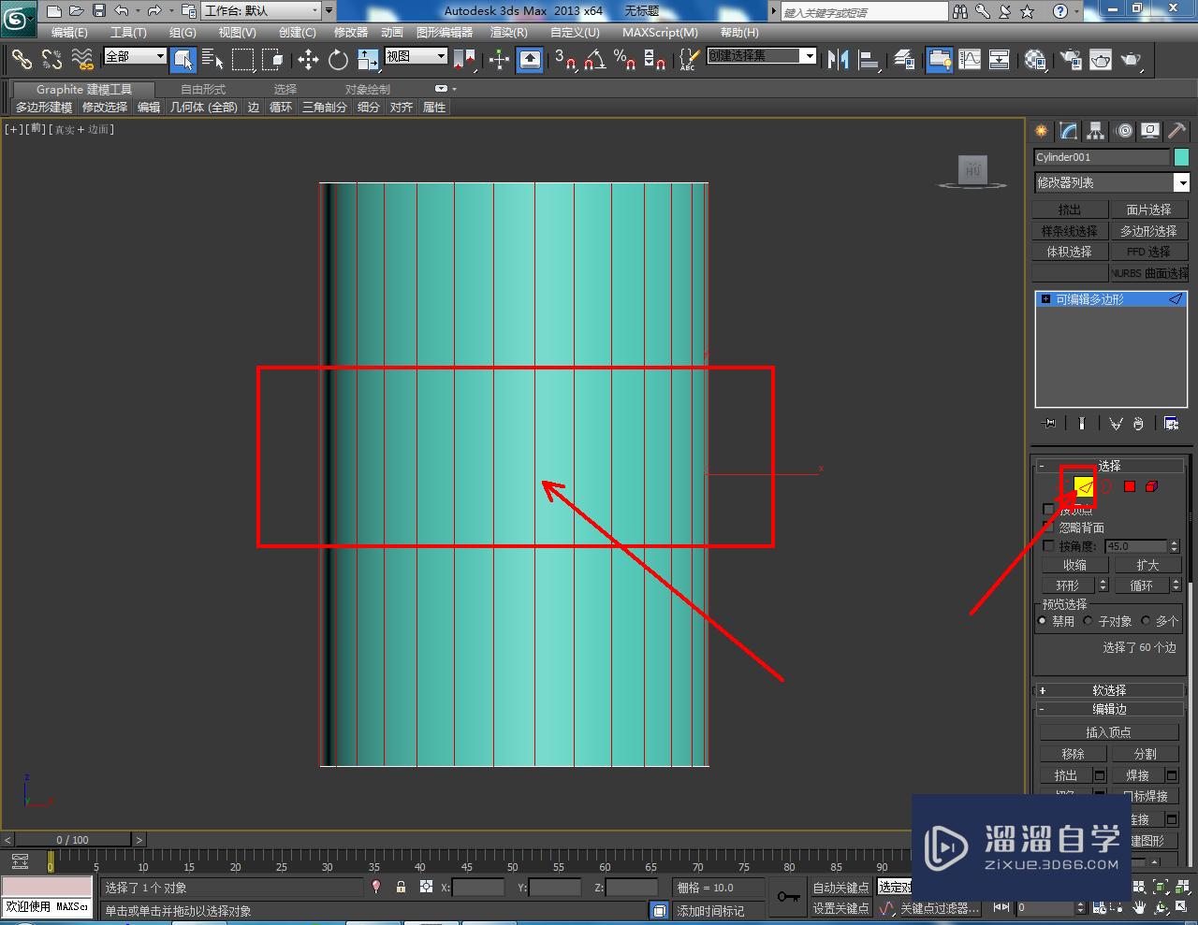Image resolution: width=1198 pixels, height=925 pixels.
Task: Click the Bind to Space Warp icon
Action: (x=82, y=60)
